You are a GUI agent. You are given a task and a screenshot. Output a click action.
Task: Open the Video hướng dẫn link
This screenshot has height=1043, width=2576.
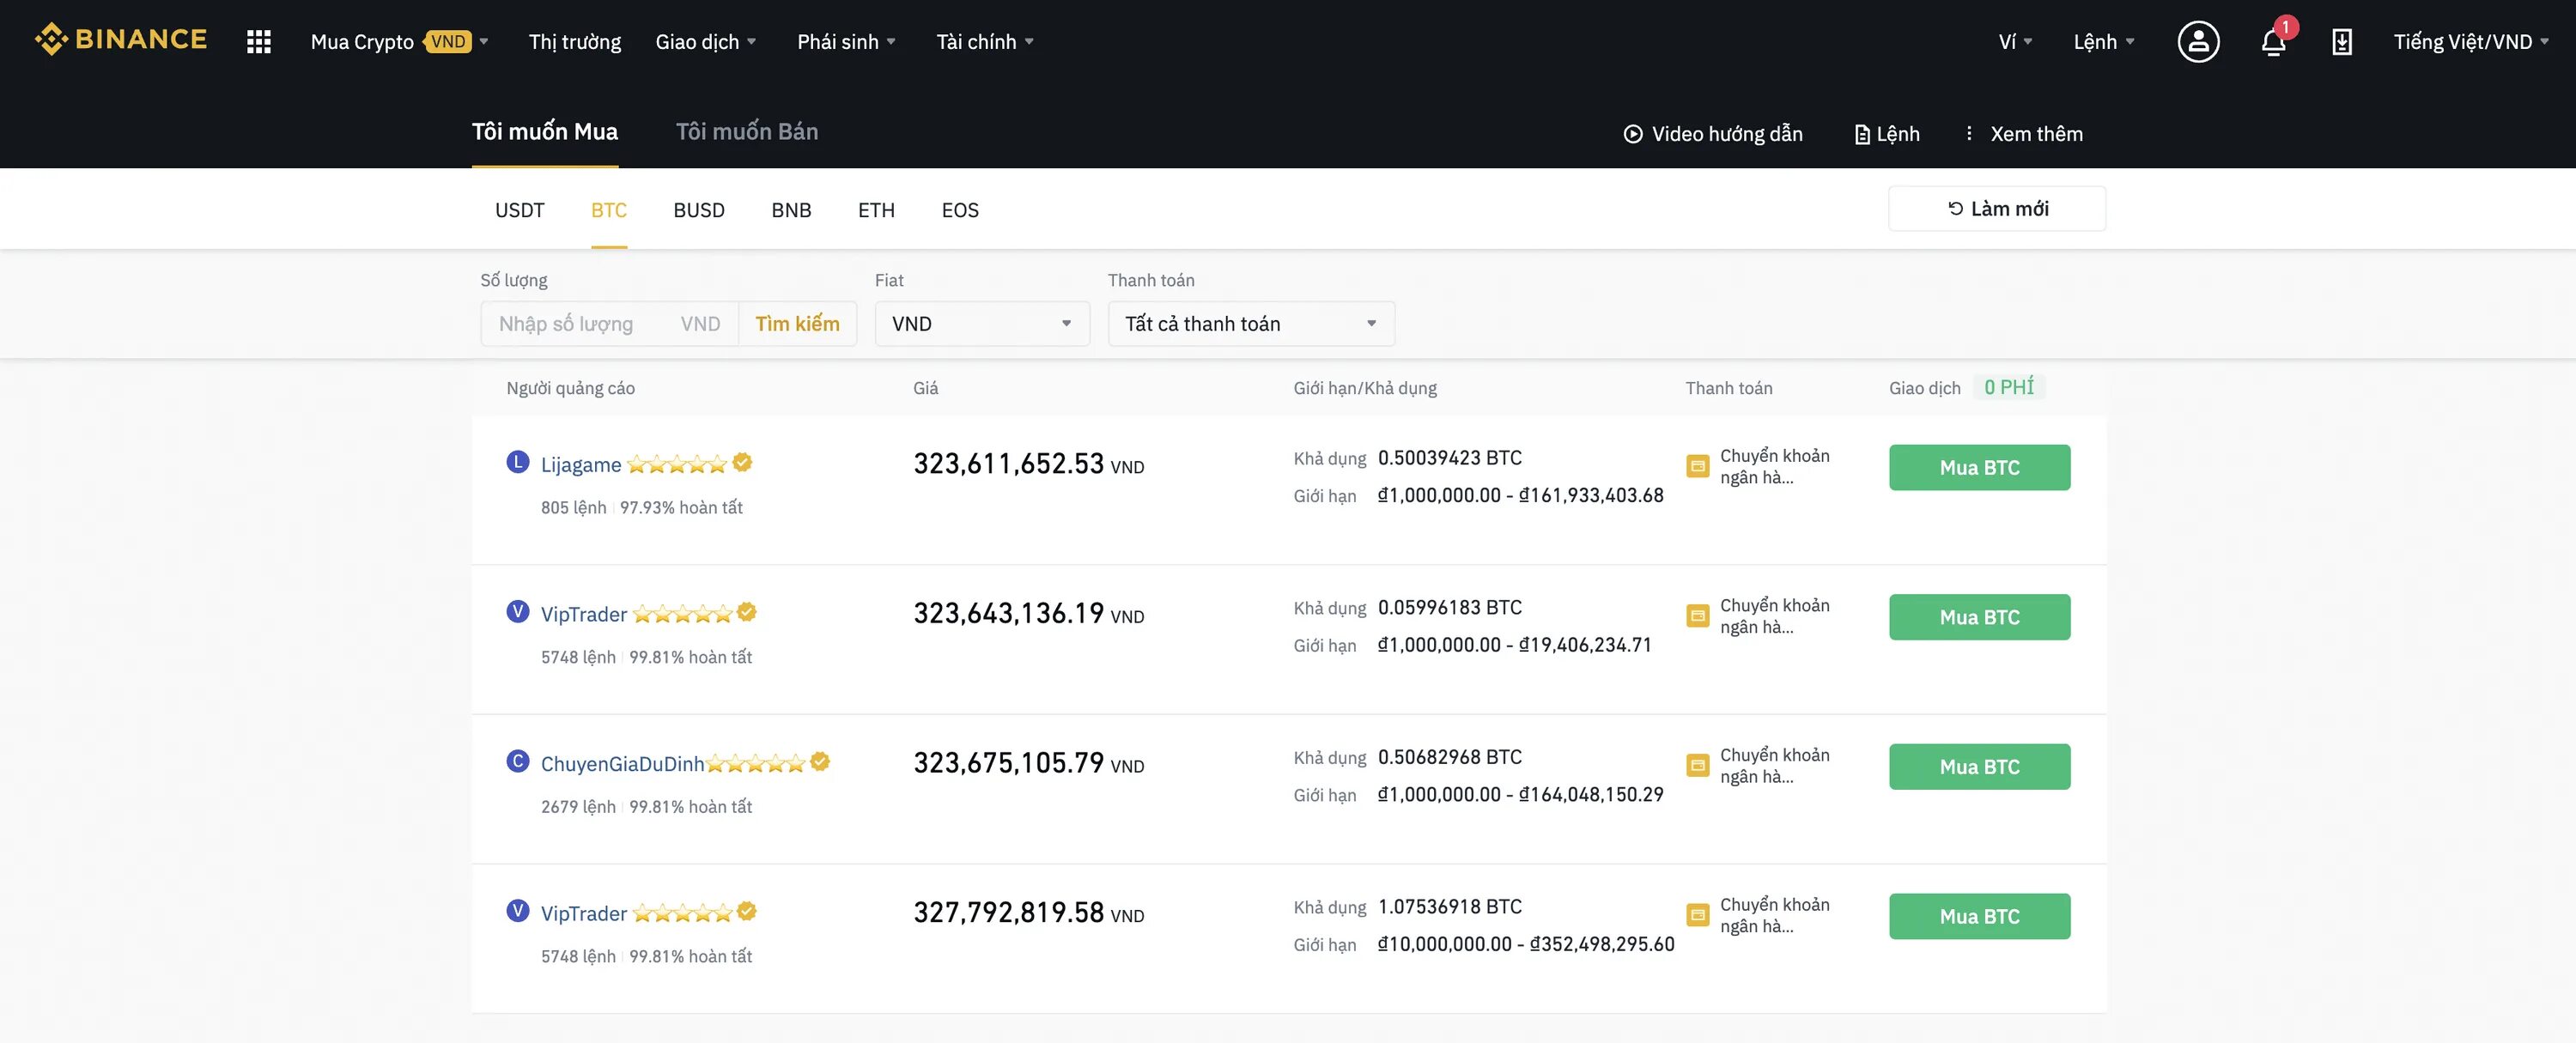point(1713,134)
